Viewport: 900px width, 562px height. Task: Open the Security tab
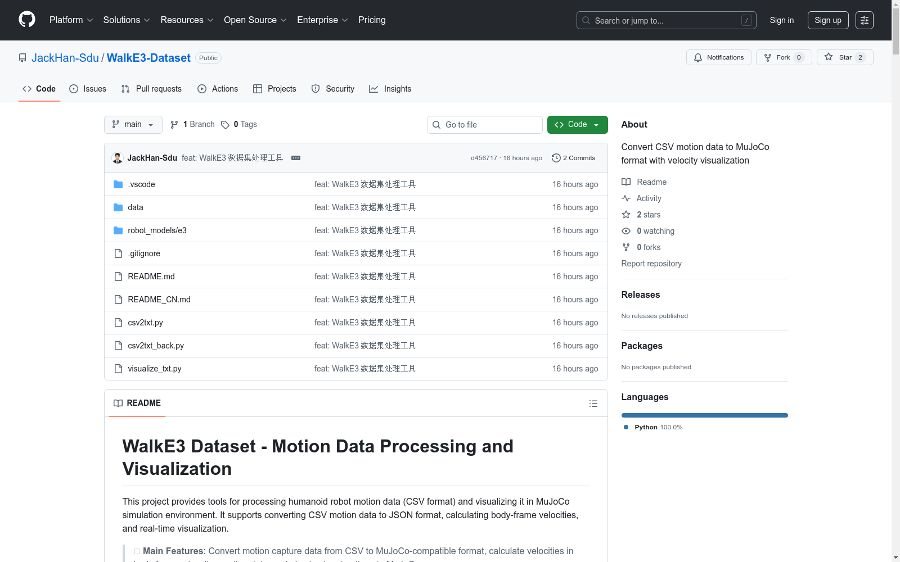[333, 89]
